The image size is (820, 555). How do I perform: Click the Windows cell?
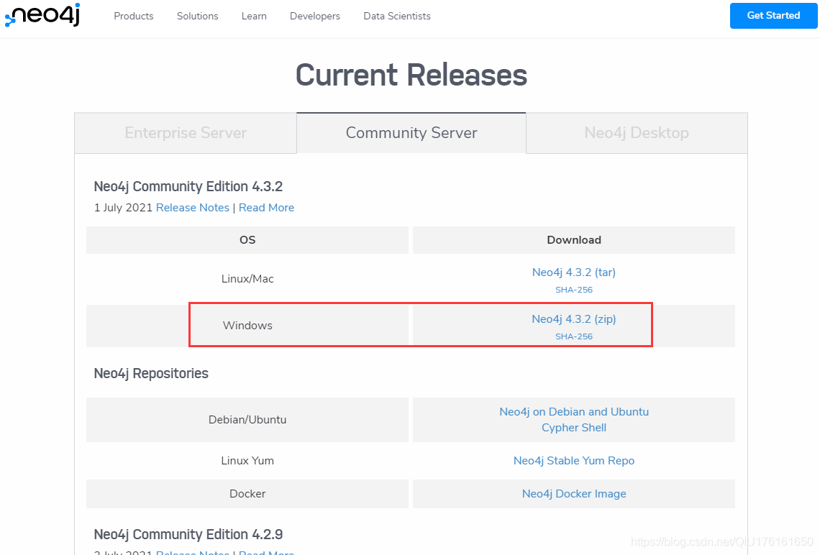click(x=247, y=325)
